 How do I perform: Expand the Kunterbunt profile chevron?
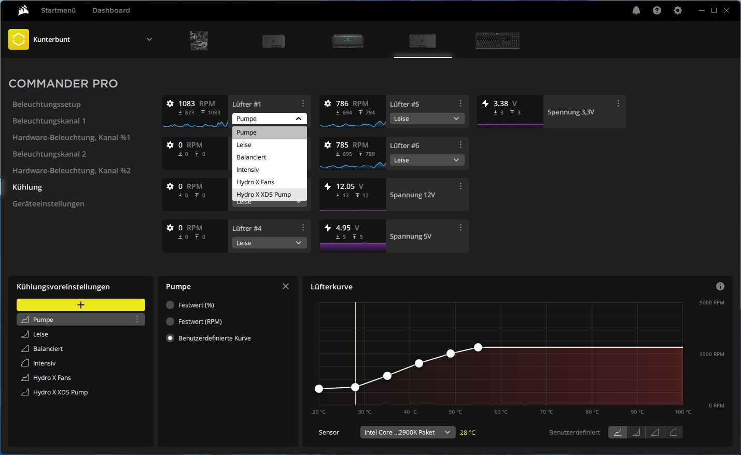click(x=149, y=39)
